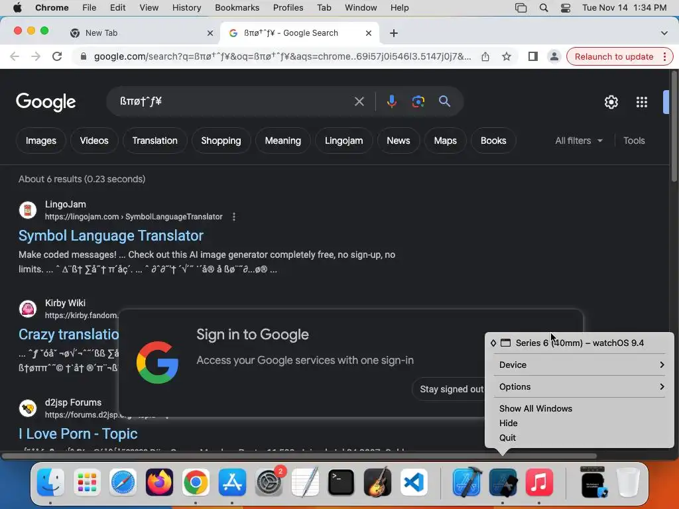Viewport: 679px width, 509px height.
Task: Open Terminal from the Dock
Action: click(341, 482)
